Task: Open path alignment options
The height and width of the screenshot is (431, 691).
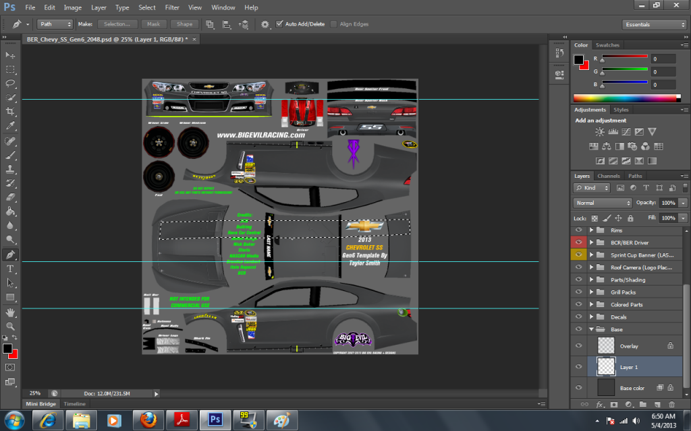Action: [x=227, y=25]
